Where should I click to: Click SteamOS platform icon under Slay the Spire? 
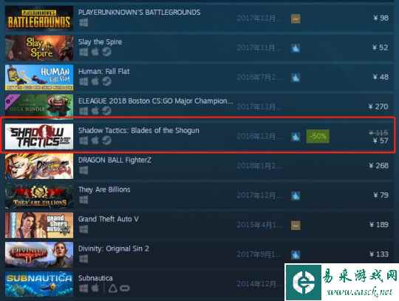click(x=106, y=52)
